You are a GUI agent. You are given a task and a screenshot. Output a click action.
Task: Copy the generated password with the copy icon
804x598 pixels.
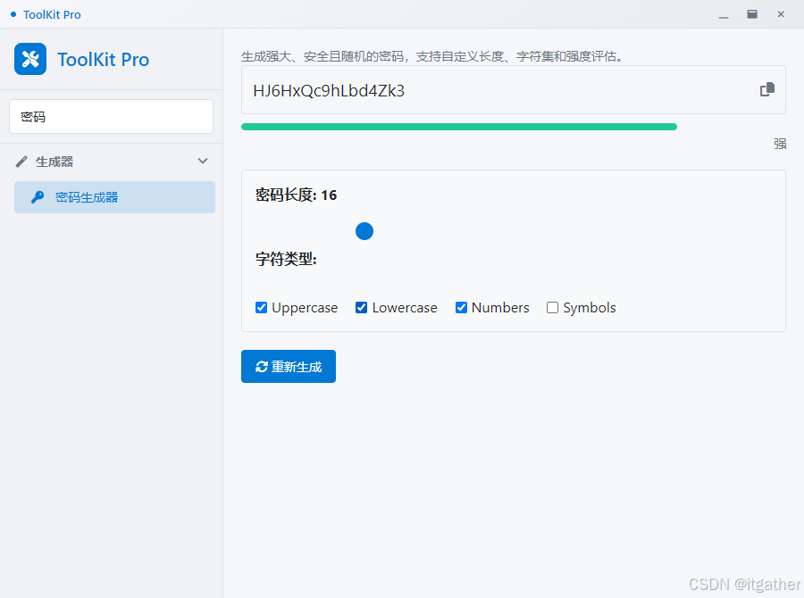click(767, 89)
